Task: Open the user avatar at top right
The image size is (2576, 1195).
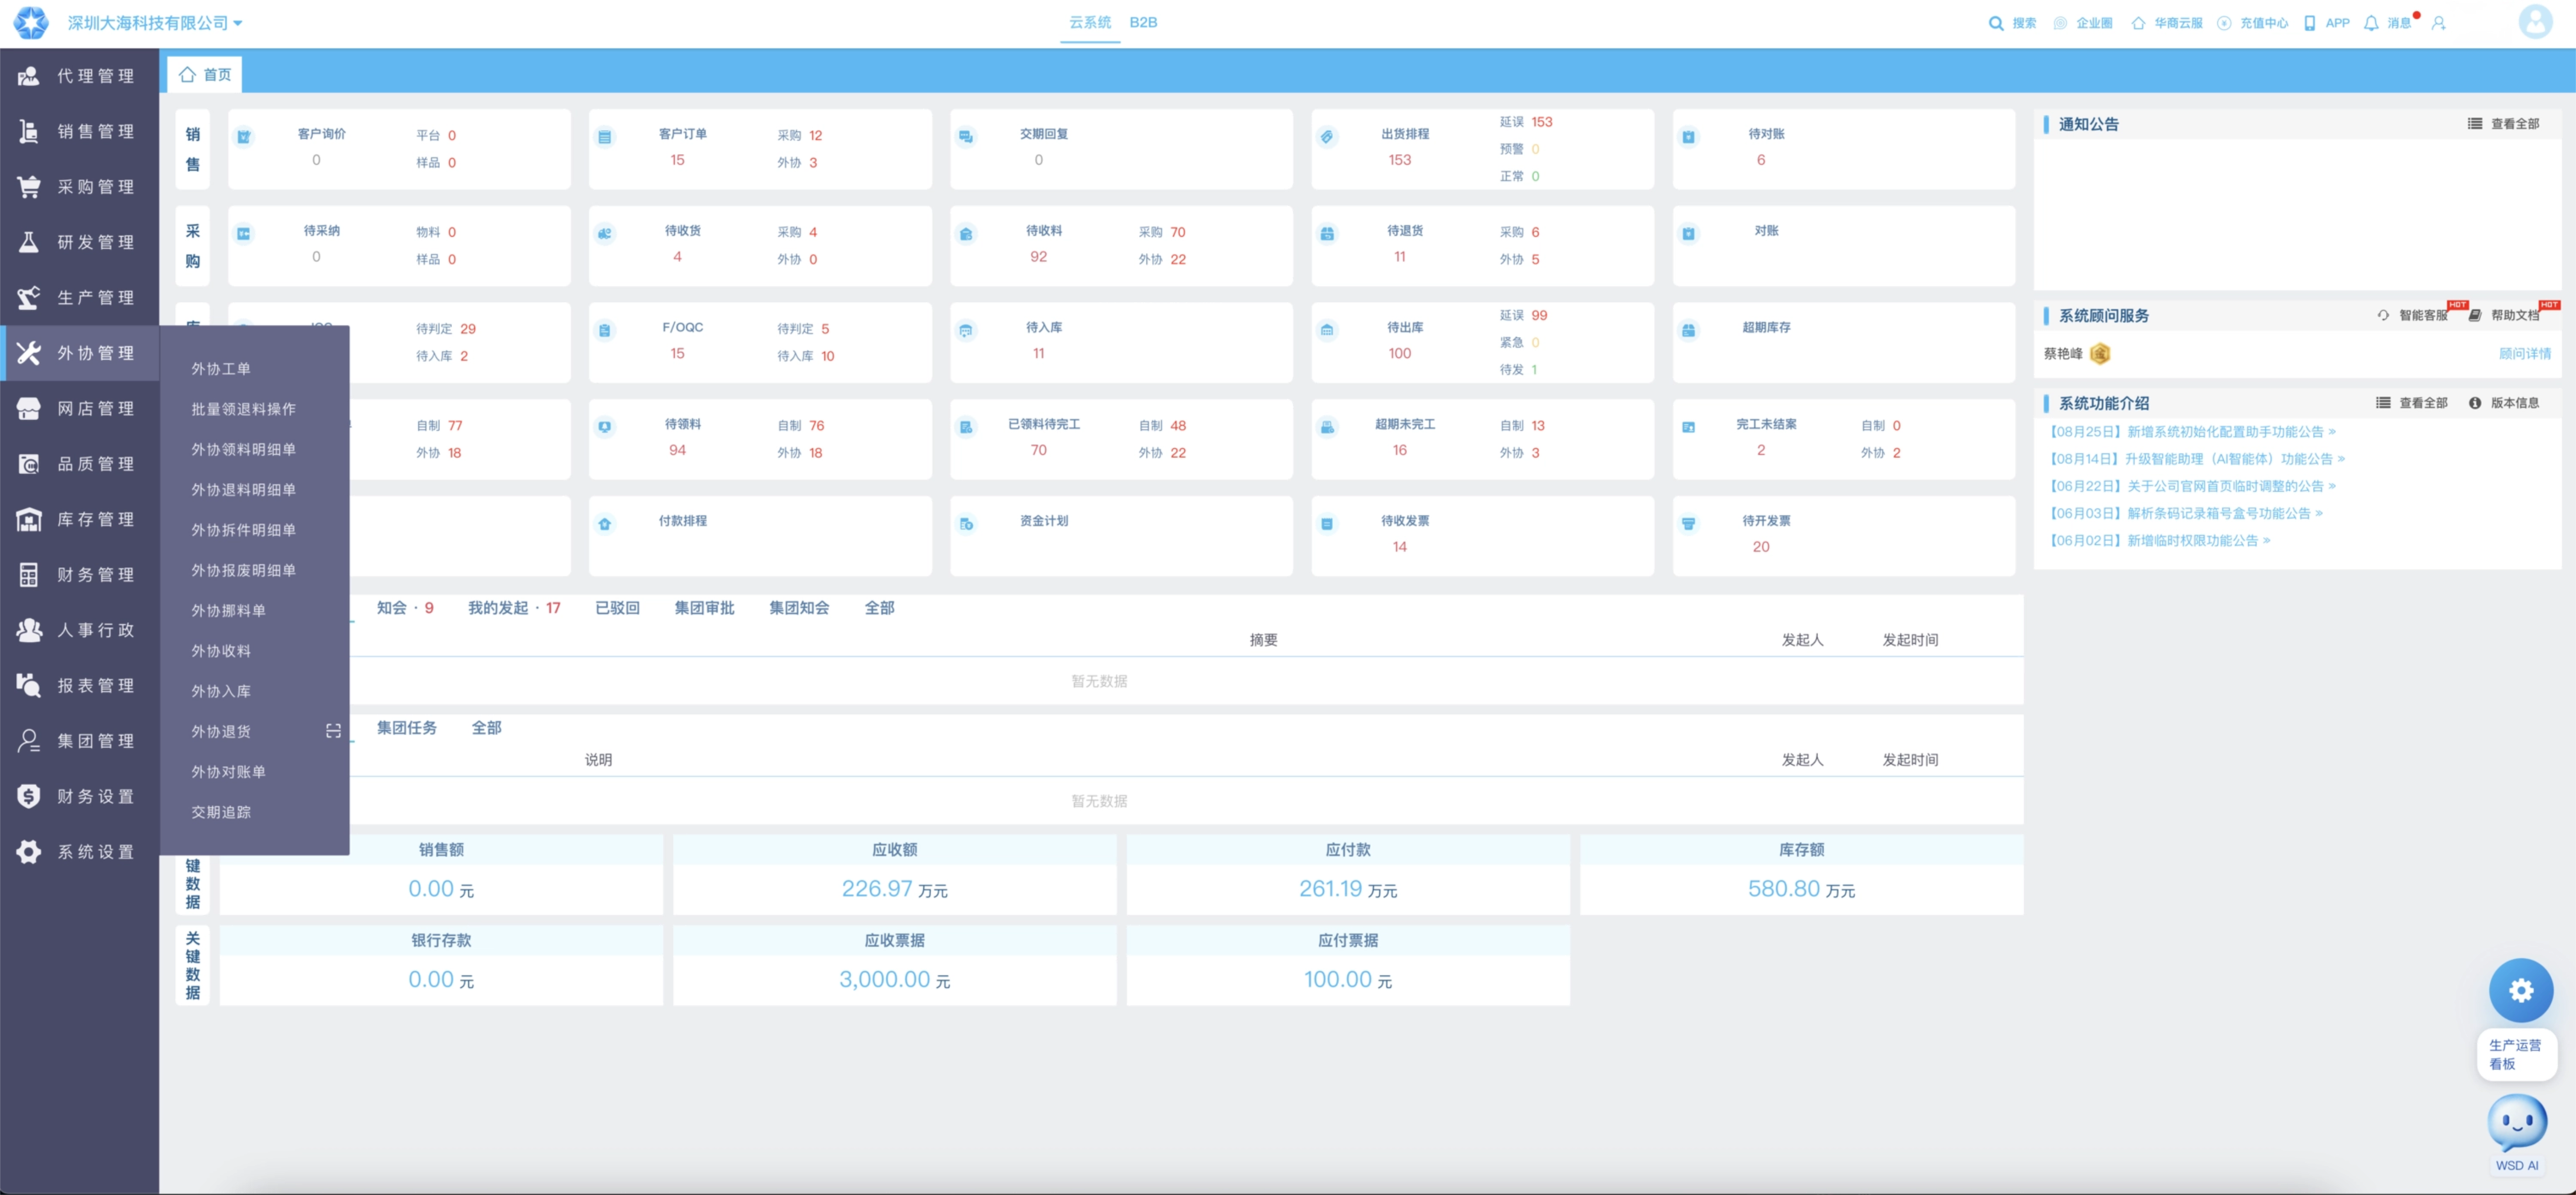Action: click(2535, 22)
